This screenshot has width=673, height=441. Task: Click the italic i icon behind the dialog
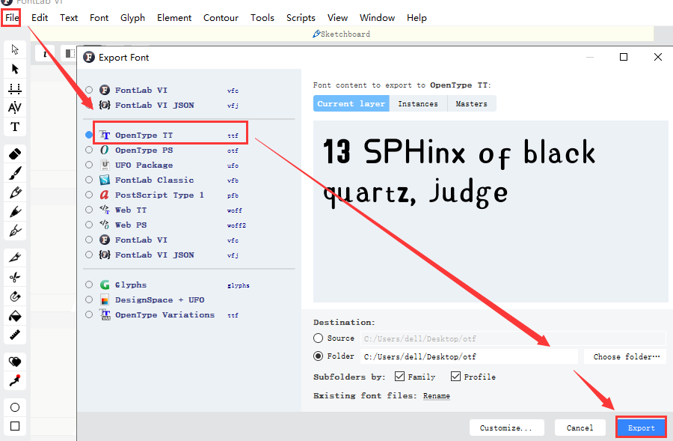[45, 53]
